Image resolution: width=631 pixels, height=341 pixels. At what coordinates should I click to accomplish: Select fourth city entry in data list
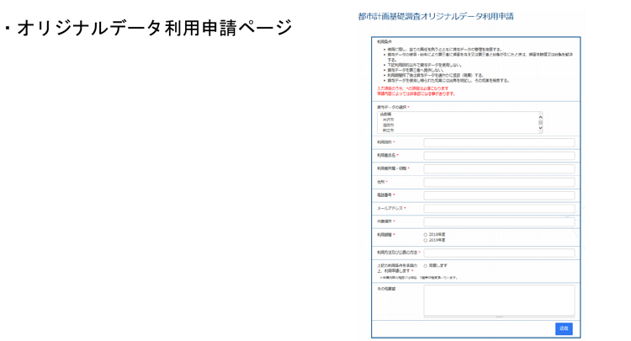389,131
